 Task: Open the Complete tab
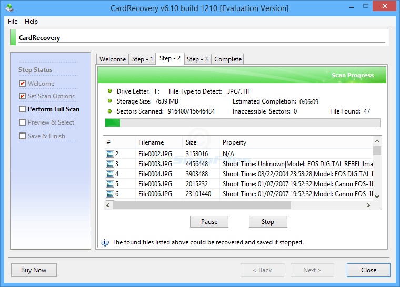click(227, 59)
